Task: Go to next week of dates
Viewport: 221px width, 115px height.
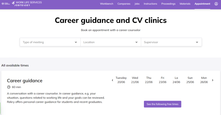Action: point(212,80)
